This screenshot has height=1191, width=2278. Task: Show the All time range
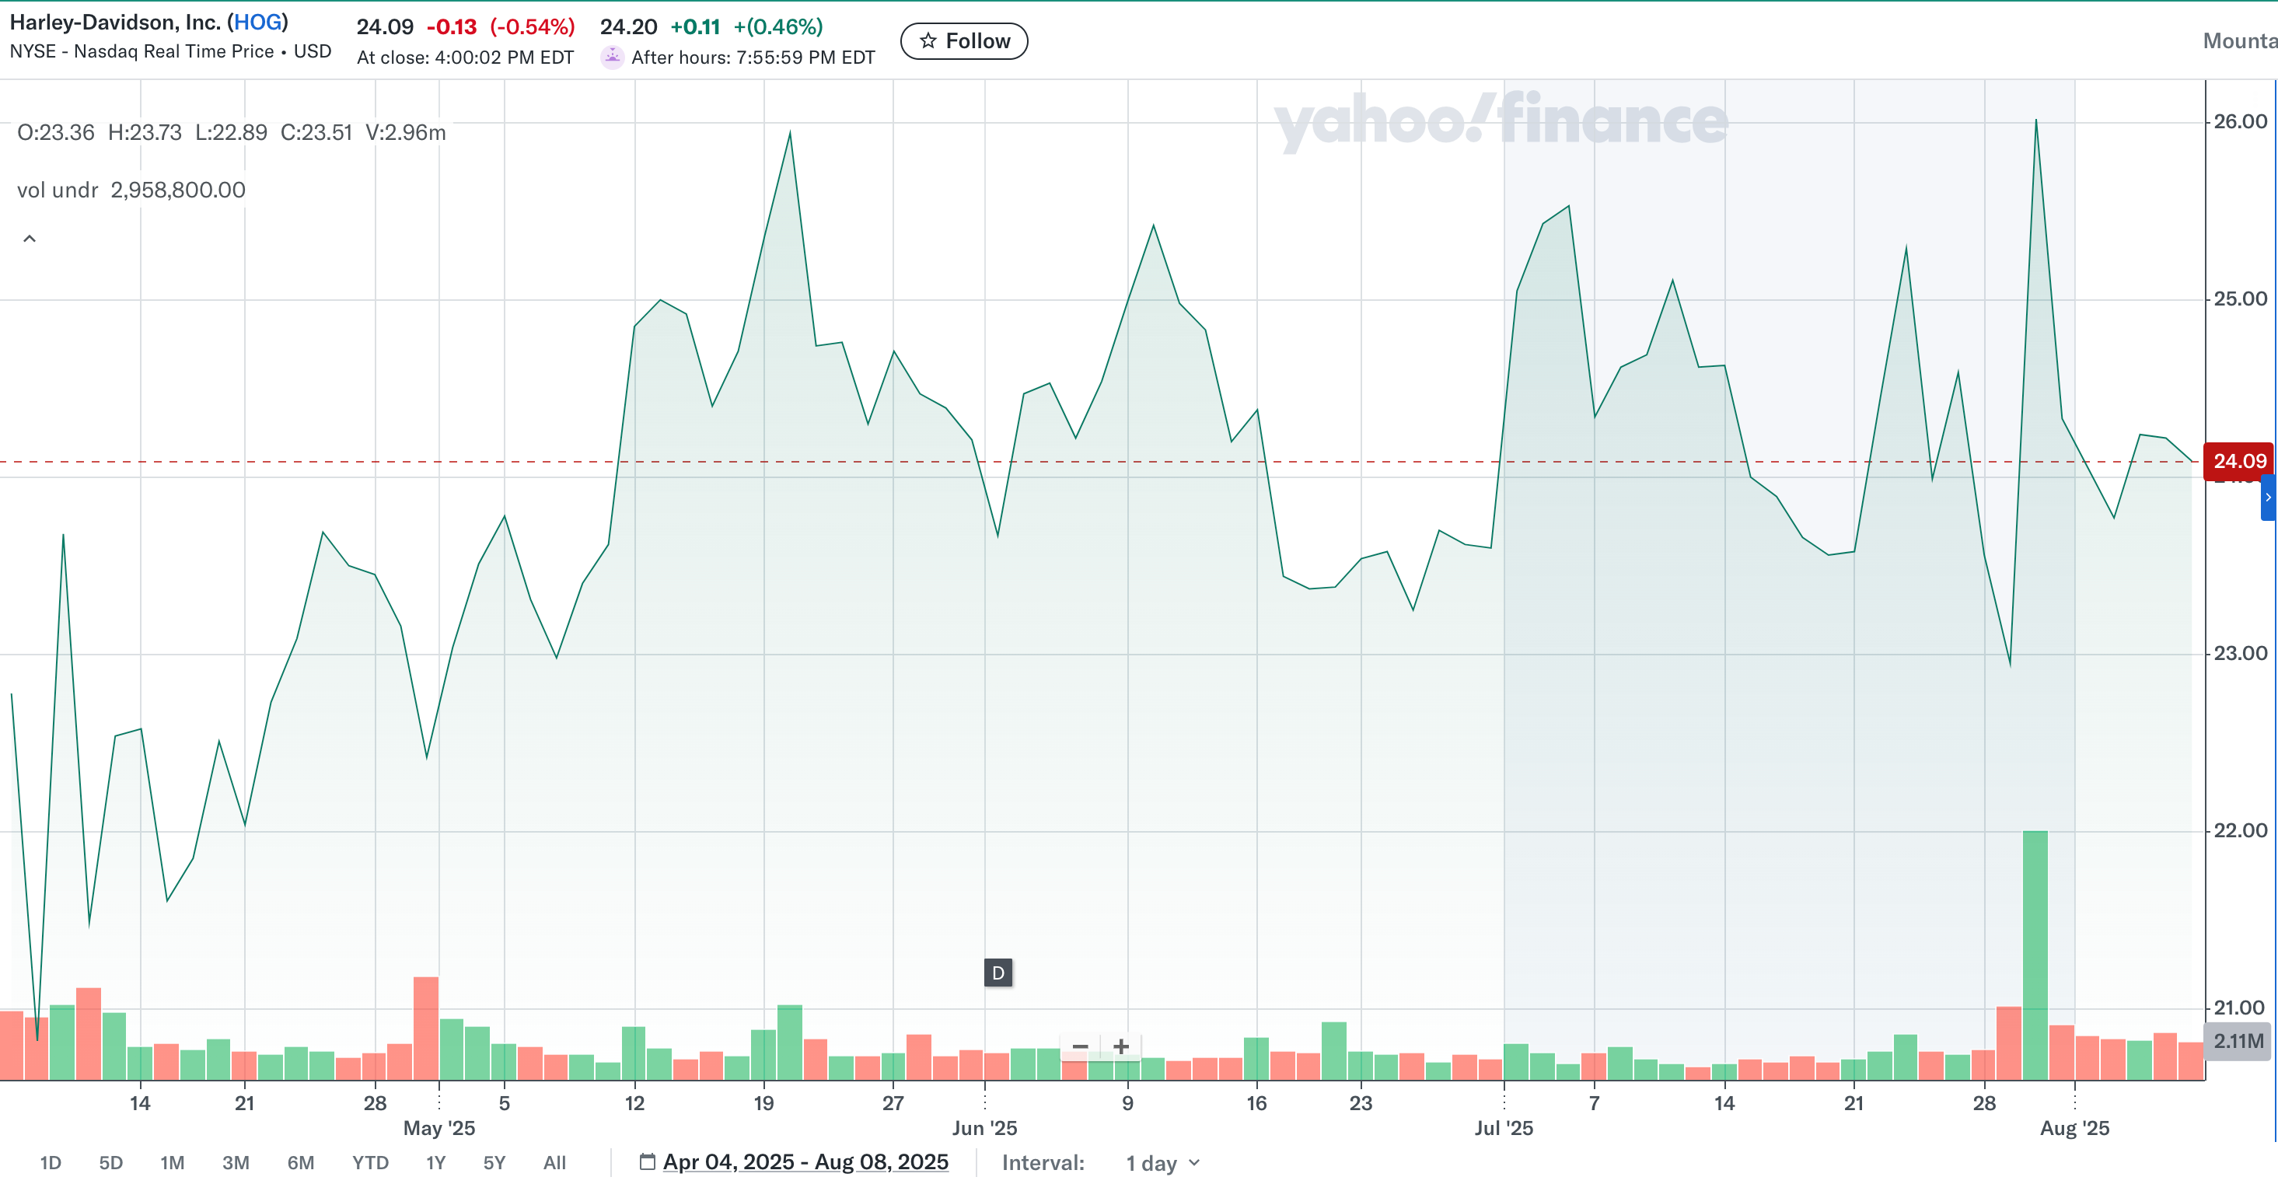click(x=554, y=1163)
